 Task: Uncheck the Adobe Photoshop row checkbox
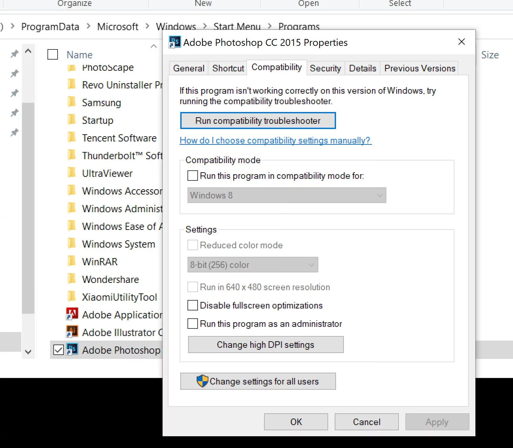59,350
